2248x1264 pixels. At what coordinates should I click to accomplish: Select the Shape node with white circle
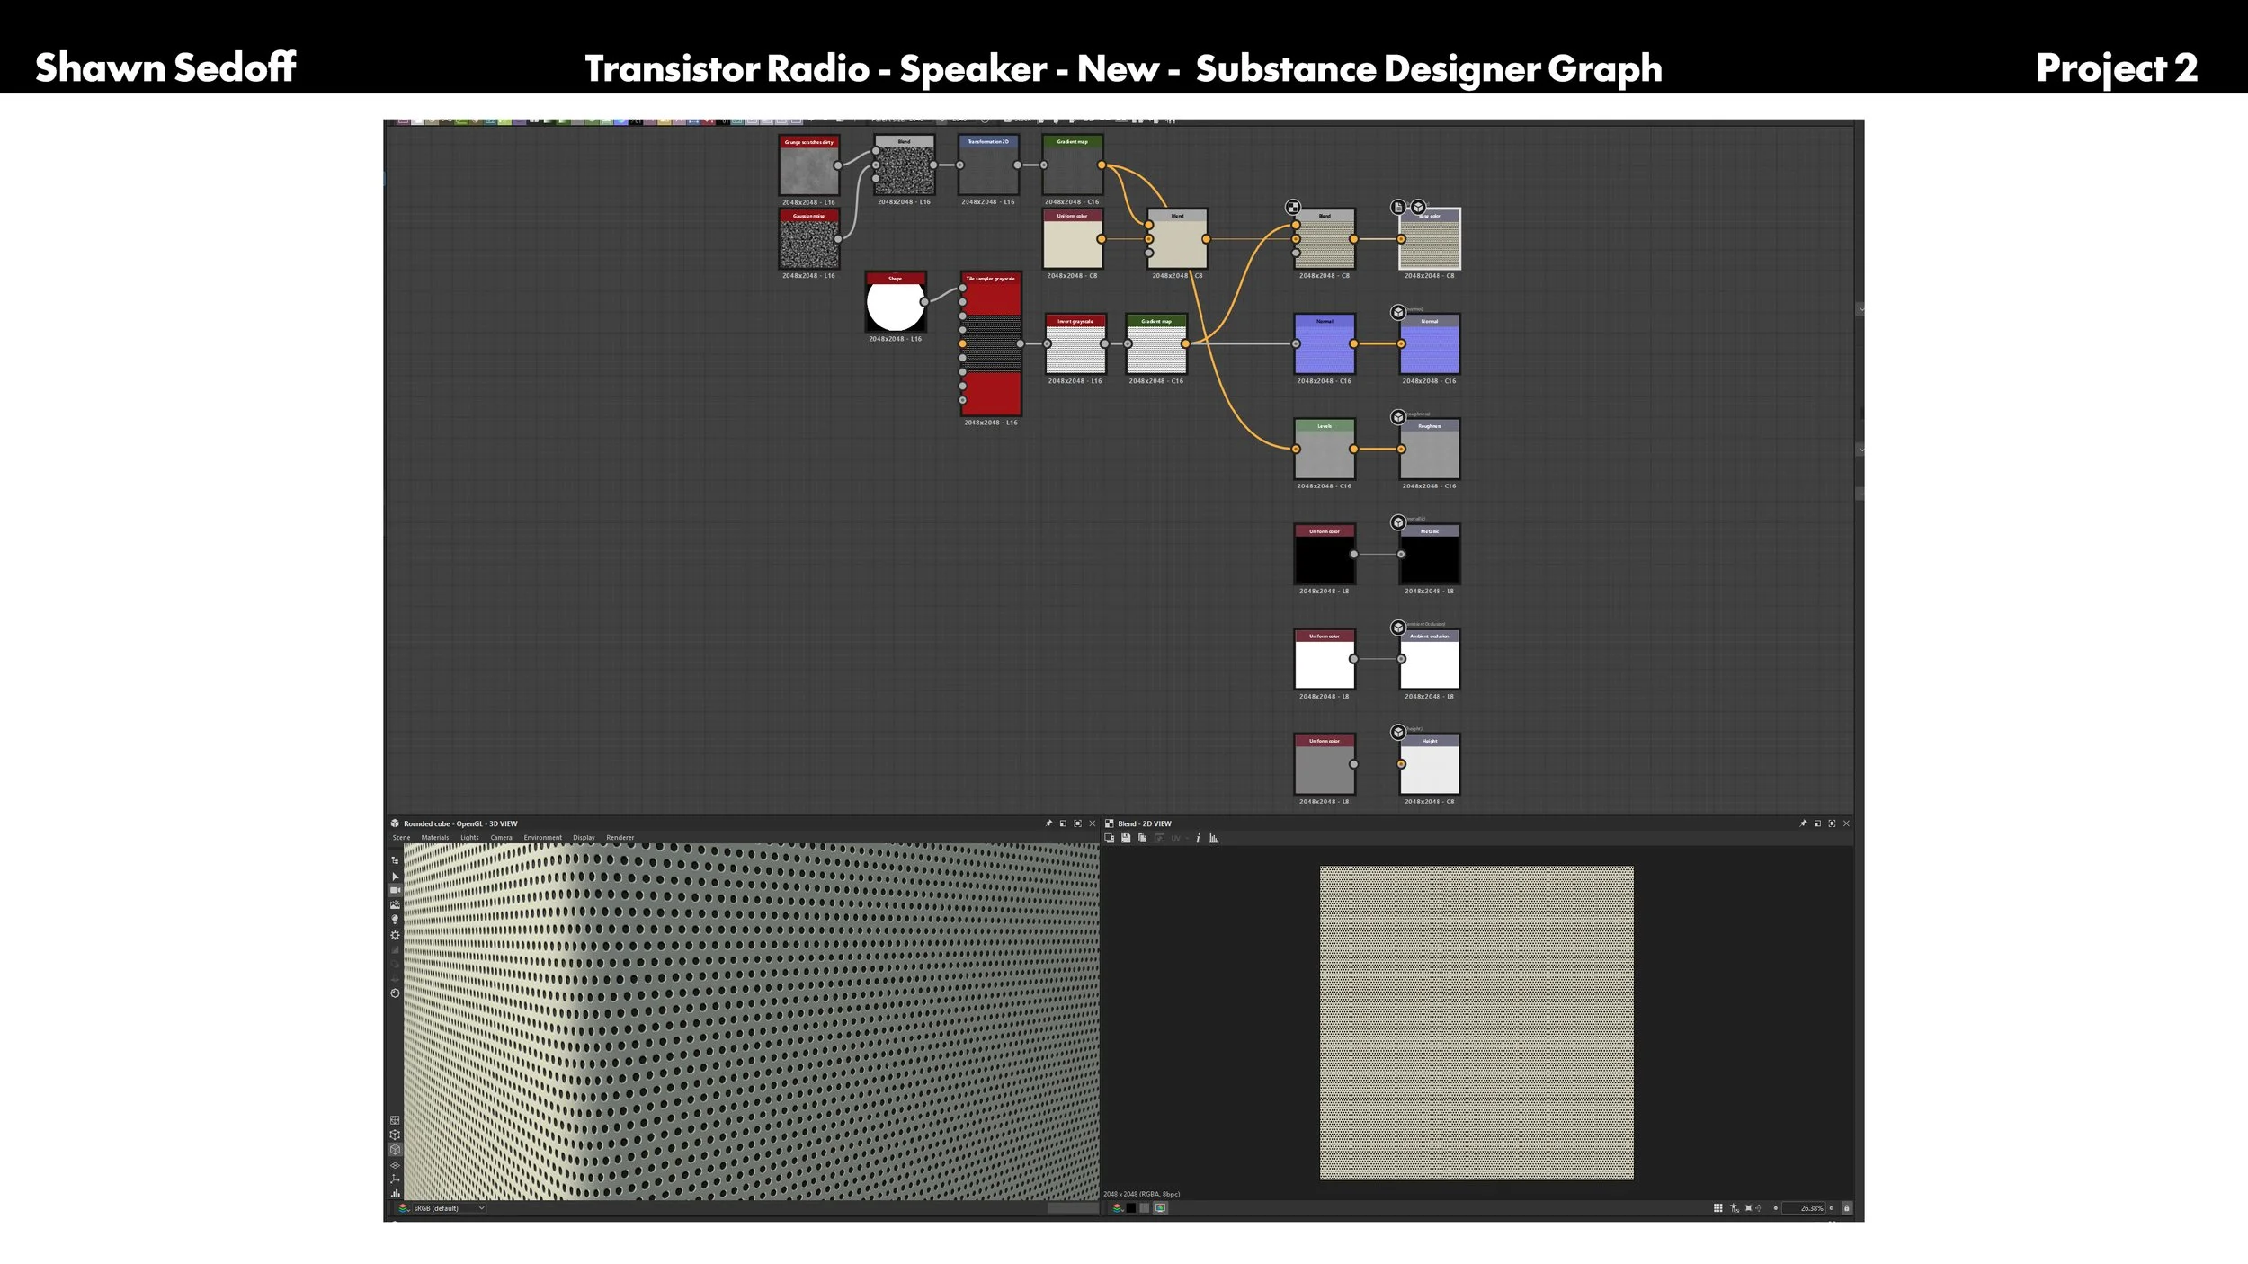pos(896,303)
